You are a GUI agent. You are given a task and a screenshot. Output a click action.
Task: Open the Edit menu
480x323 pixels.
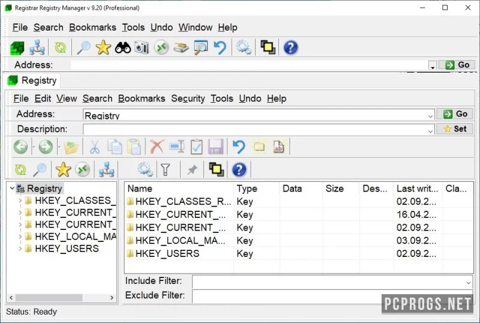click(43, 98)
